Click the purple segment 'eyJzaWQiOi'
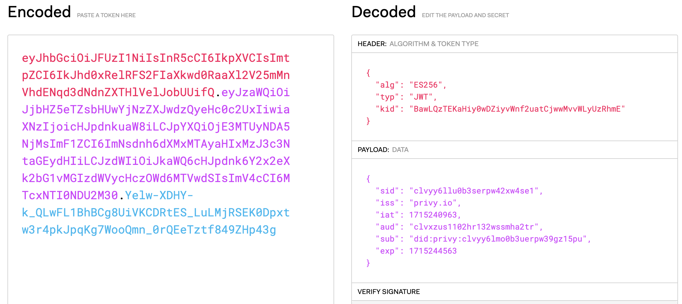The image size is (682, 304). [256, 92]
